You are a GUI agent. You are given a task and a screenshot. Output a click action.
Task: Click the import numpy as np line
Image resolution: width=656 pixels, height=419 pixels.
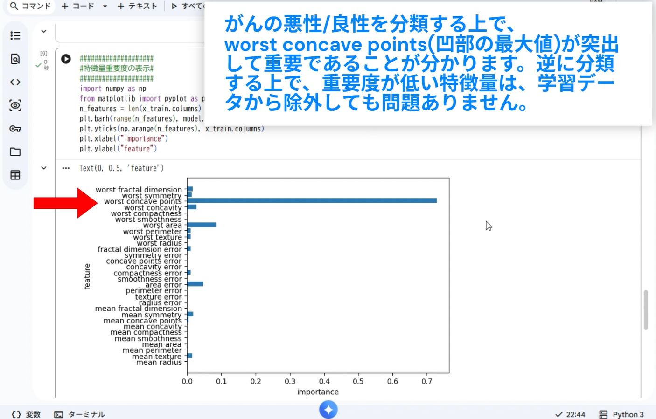pos(113,89)
